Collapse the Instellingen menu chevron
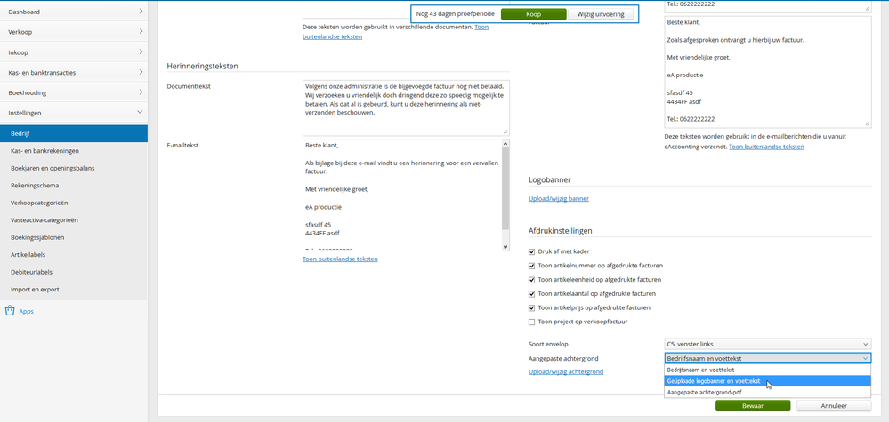889x422 pixels. (x=140, y=113)
